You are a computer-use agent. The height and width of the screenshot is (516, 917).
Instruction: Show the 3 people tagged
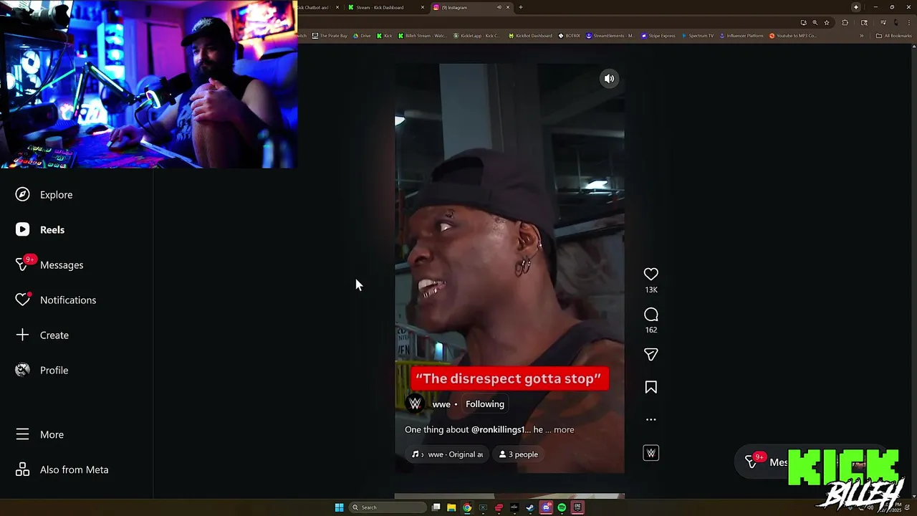point(519,454)
